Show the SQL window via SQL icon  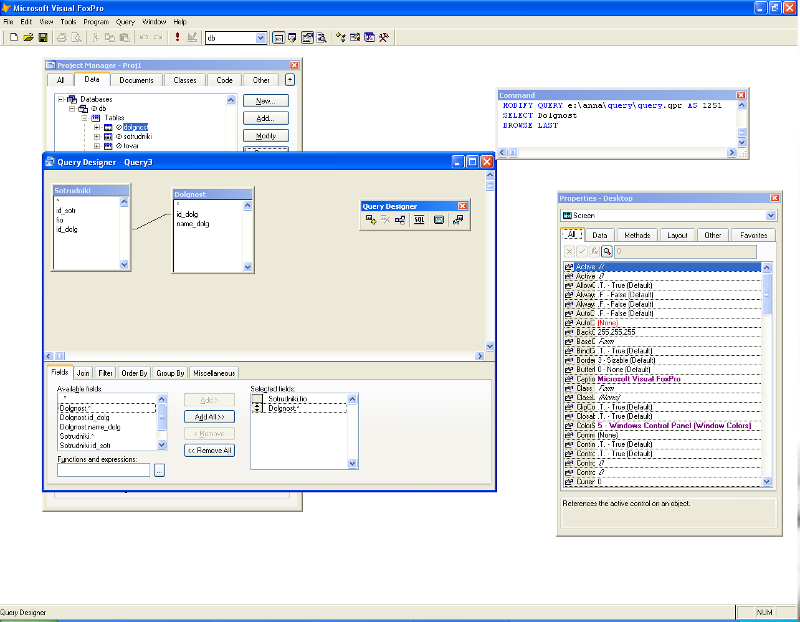[x=419, y=220]
